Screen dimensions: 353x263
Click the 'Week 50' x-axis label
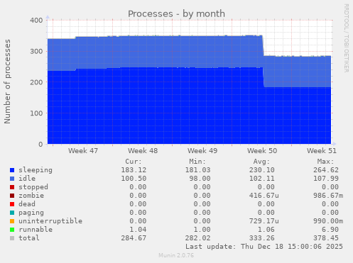(x=262, y=151)
